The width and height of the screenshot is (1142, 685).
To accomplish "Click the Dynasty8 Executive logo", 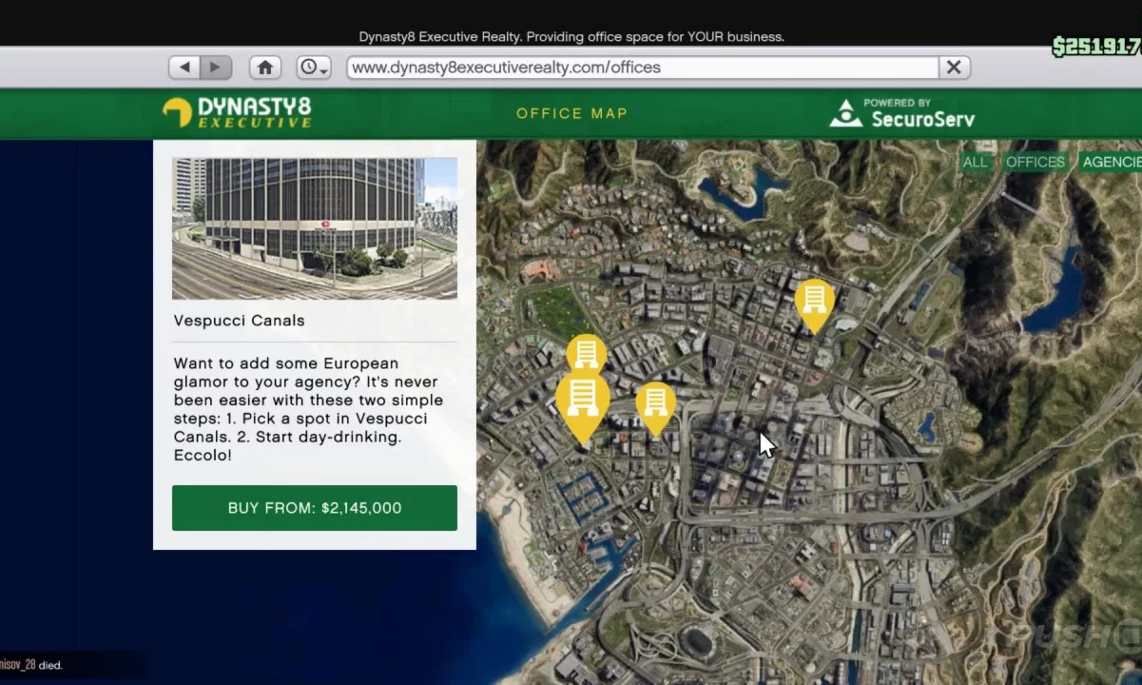I will [237, 112].
